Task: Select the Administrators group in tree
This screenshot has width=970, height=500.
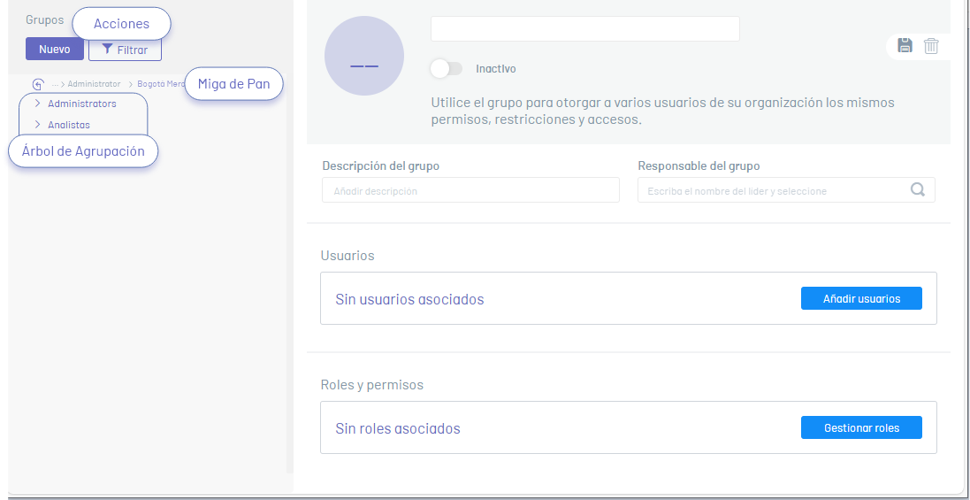Action: [81, 104]
